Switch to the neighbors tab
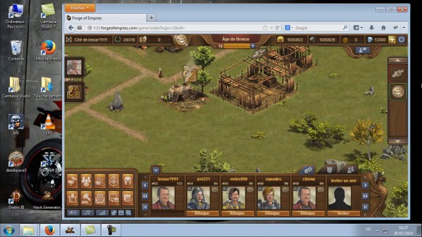 [x=309, y=170]
